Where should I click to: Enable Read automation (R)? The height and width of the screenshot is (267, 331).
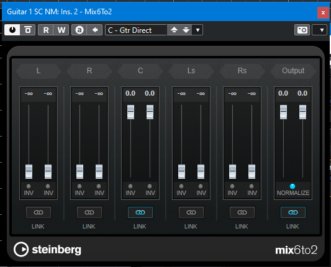coord(46,30)
